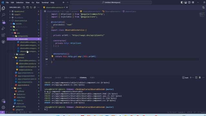This screenshot has height=116, width=206.
Task: Click New Folder icon in Explorer header
Action: tap(27, 7)
